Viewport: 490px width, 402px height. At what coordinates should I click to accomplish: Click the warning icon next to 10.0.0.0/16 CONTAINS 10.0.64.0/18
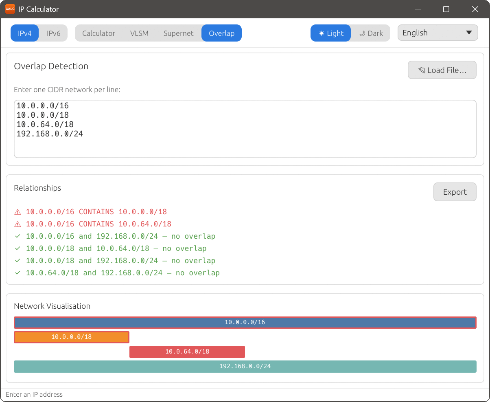point(17,224)
